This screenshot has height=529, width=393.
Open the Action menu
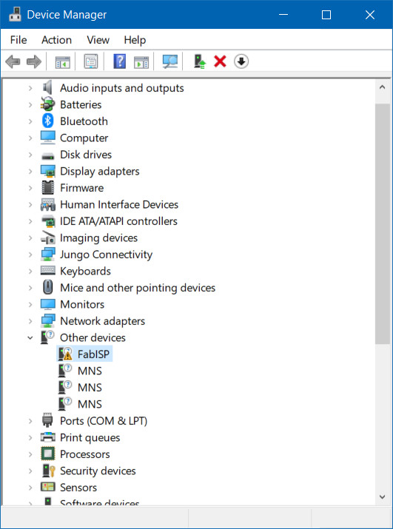(56, 40)
